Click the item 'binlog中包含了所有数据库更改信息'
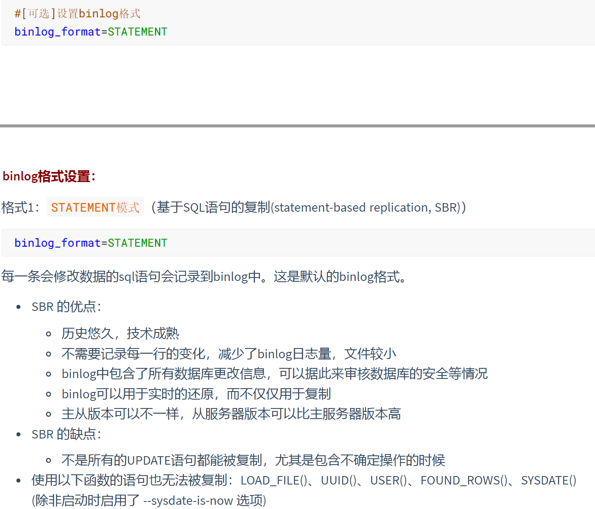 [x=164, y=373]
